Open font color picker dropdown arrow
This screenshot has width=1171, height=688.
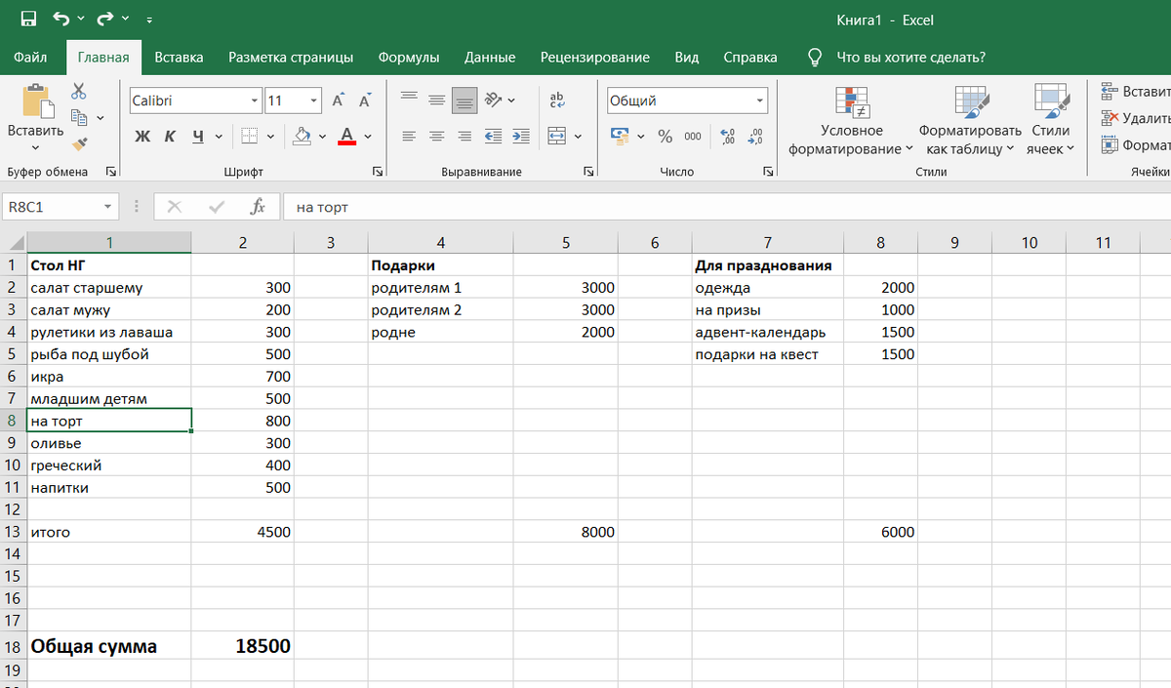pyautogui.click(x=368, y=136)
